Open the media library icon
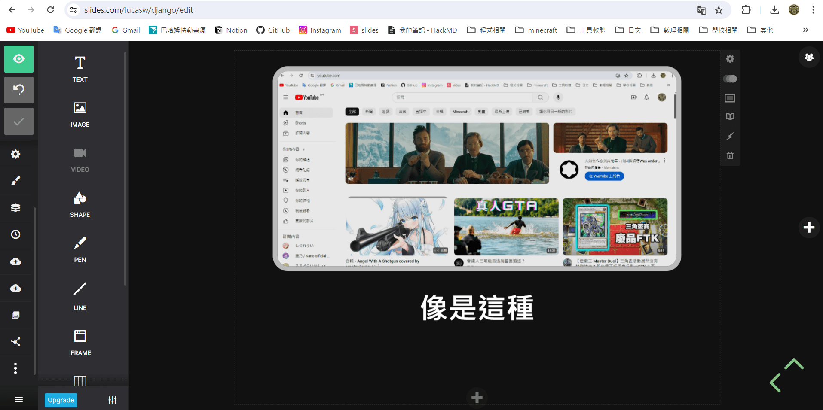The width and height of the screenshot is (823, 410). pyautogui.click(x=16, y=315)
